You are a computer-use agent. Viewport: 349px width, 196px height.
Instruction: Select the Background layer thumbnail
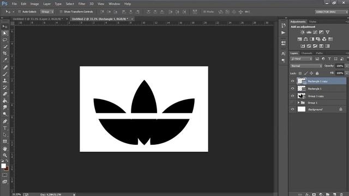[x=302, y=109]
